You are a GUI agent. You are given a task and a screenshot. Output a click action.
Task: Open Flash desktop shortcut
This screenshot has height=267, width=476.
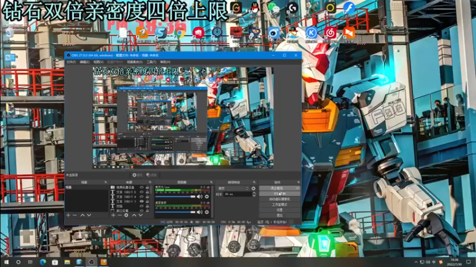(x=349, y=8)
